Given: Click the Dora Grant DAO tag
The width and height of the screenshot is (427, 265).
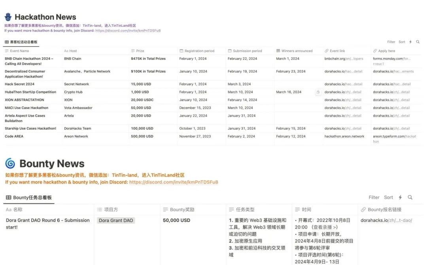Looking at the screenshot, I should 116,220.
